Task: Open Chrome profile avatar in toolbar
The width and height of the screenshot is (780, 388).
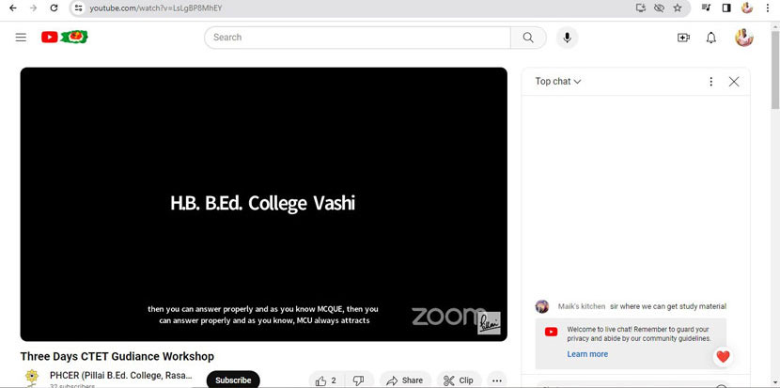Action: [x=747, y=8]
